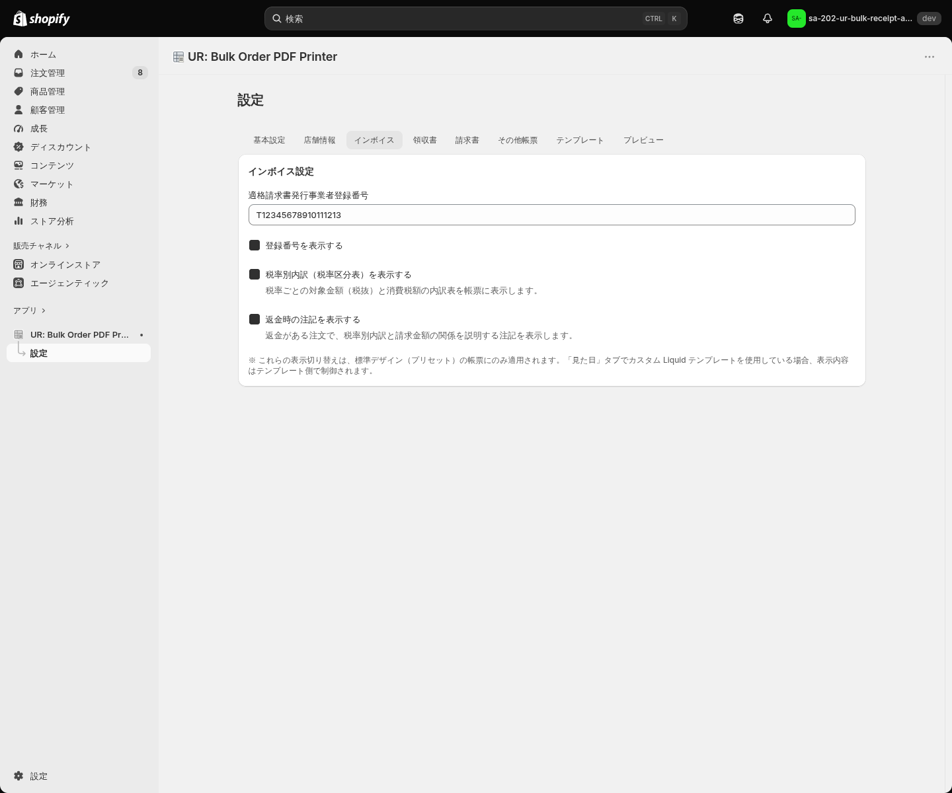Select the 設定 sub-item under the app

tap(79, 353)
